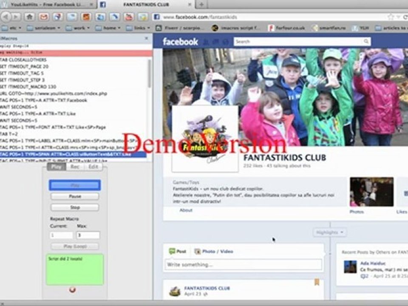Open Facebook friend requests icon
Viewport: 408px width, 306px height.
[x=206, y=42]
